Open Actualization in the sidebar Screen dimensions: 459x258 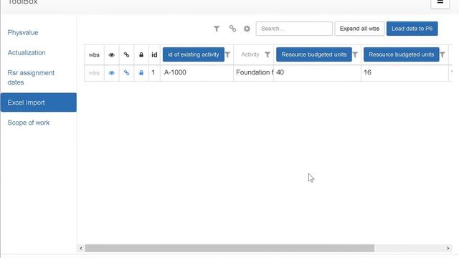[x=27, y=52]
